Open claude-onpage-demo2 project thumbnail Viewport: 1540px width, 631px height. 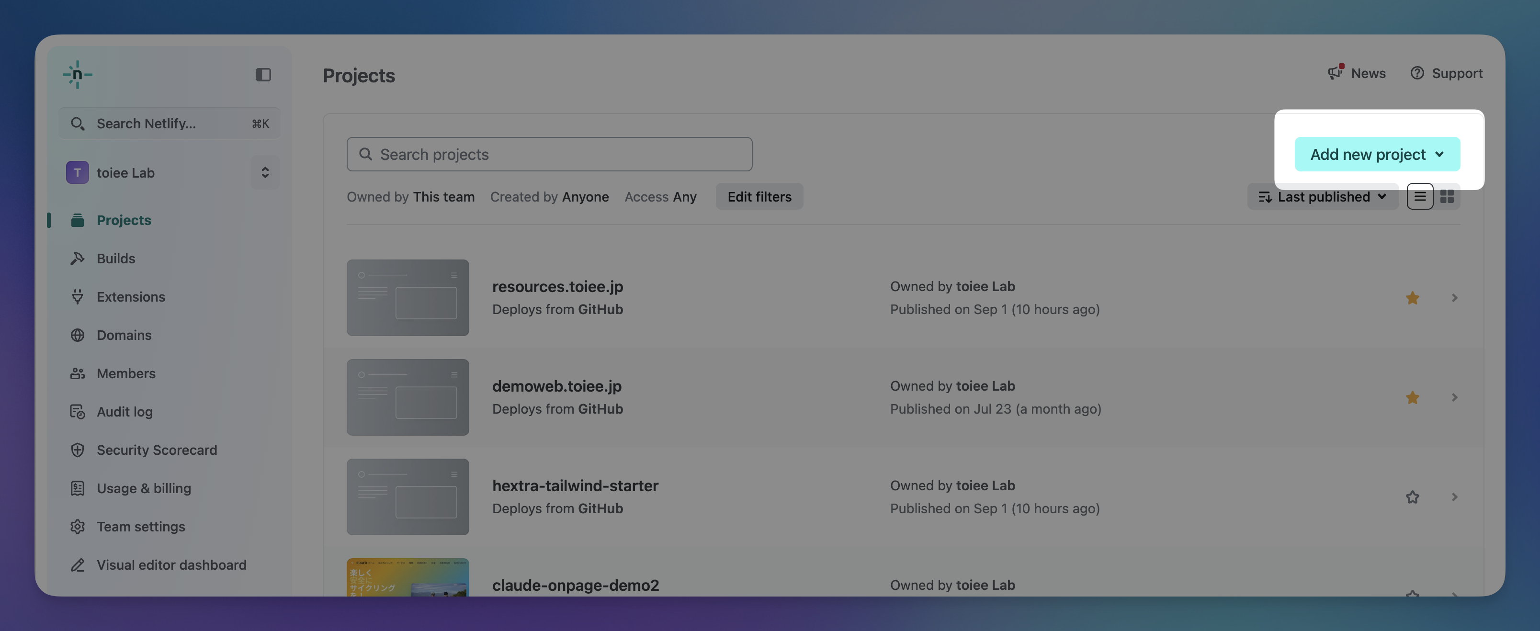[x=408, y=577]
